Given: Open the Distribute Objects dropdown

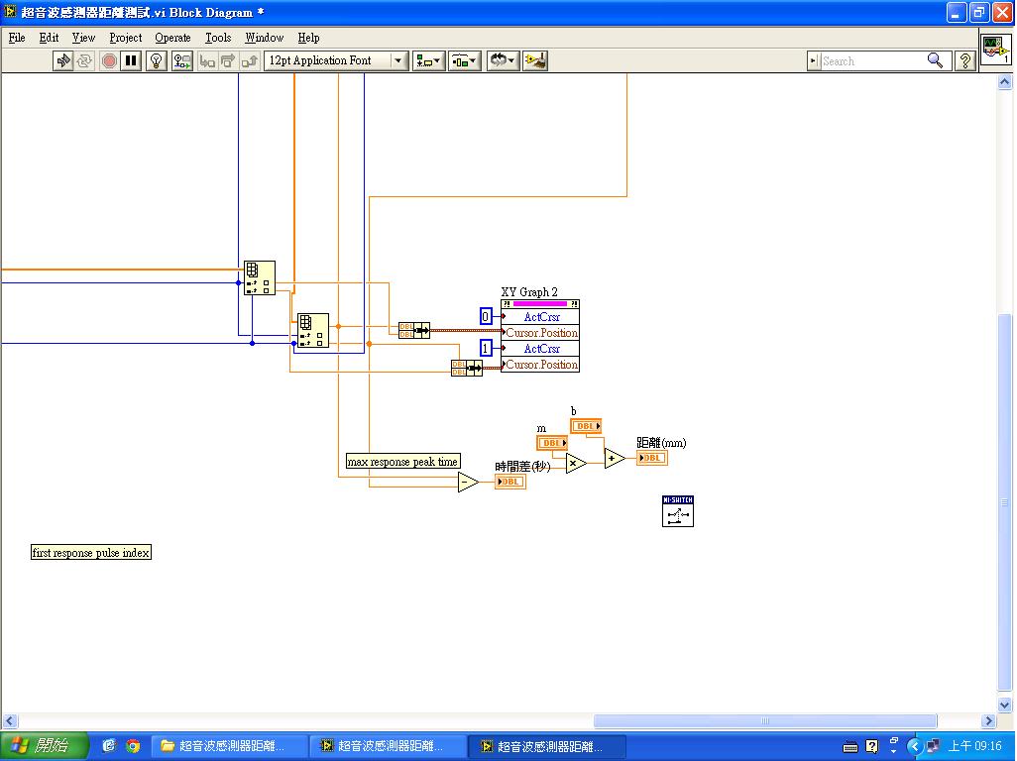Looking at the screenshot, I should pos(463,60).
